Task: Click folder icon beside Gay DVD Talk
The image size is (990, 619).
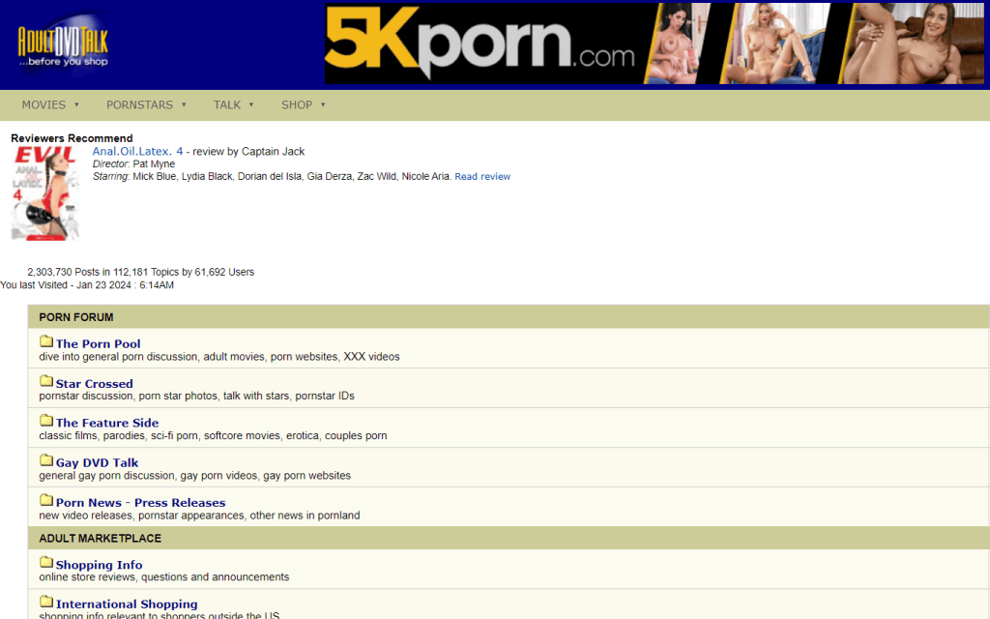Action: pos(46,460)
